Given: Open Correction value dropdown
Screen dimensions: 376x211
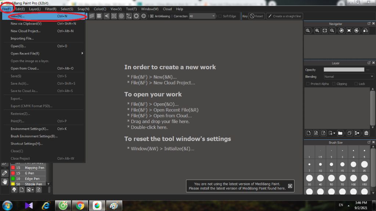Looking at the screenshot, I should point(213,16).
